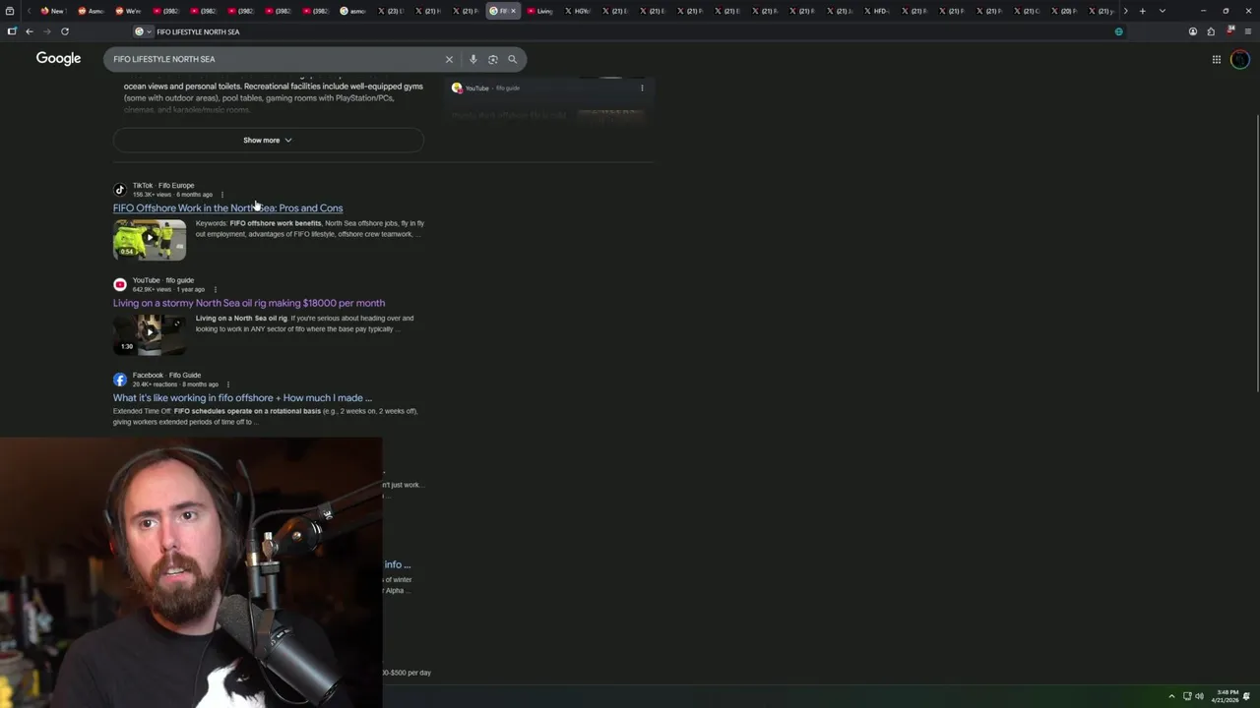Click the teal globe icon in address bar

pyautogui.click(x=1118, y=31)
